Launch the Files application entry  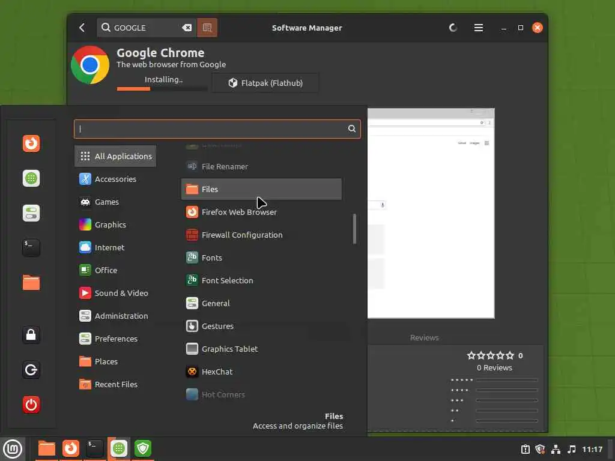click(261, 189)
